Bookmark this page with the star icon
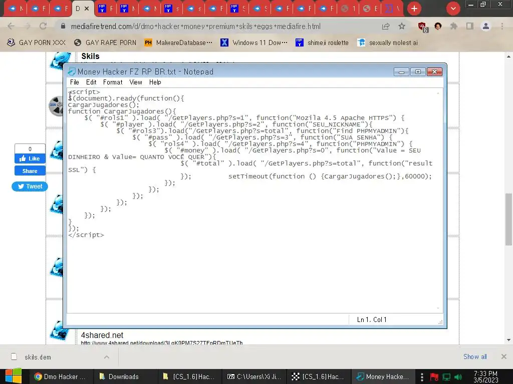The width and height of the screenshot is (513, 384). [402, 26]
